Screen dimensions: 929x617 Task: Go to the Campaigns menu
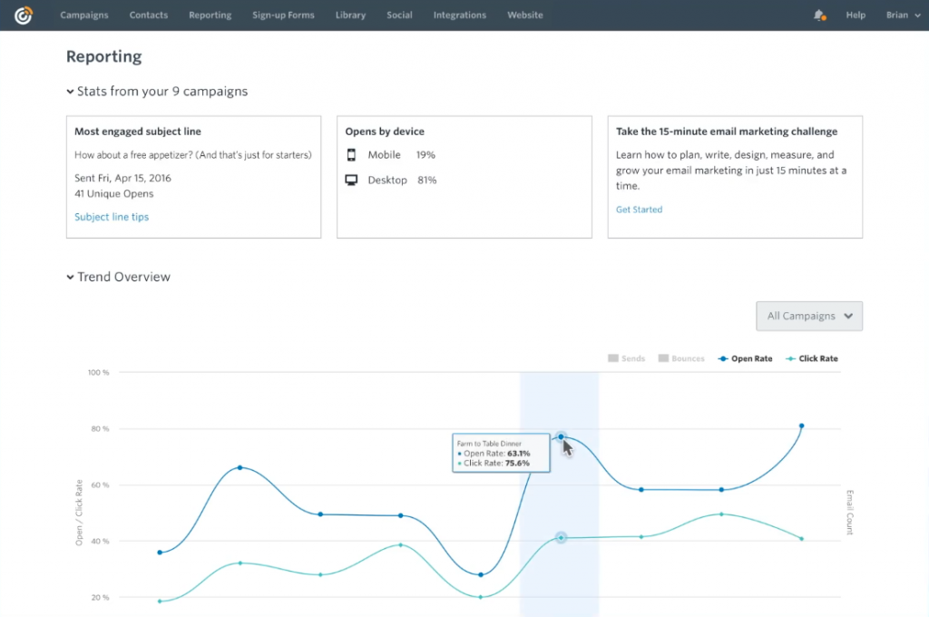tap(84, 15)
